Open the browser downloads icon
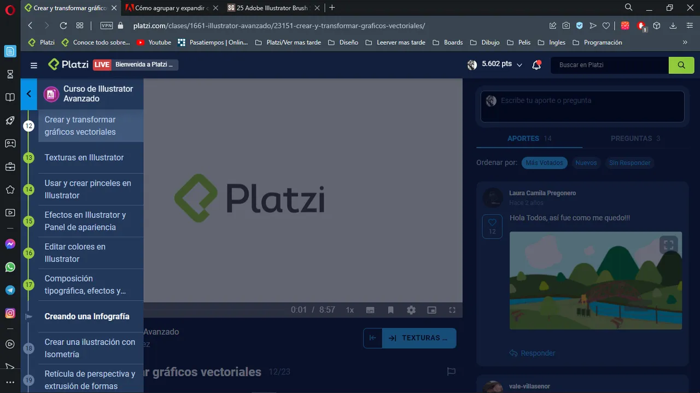The image size is (700, 393). tap(673, 26)
